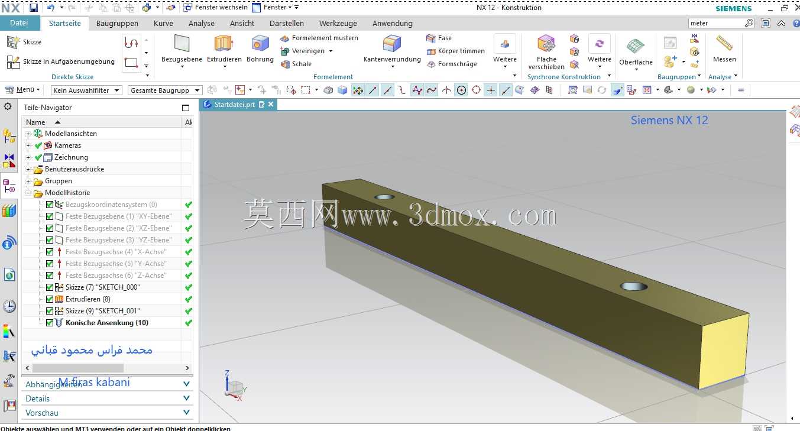Open the Fenster wechseln window switcher
The image size is (800, 431).
(x=215, y=8)
